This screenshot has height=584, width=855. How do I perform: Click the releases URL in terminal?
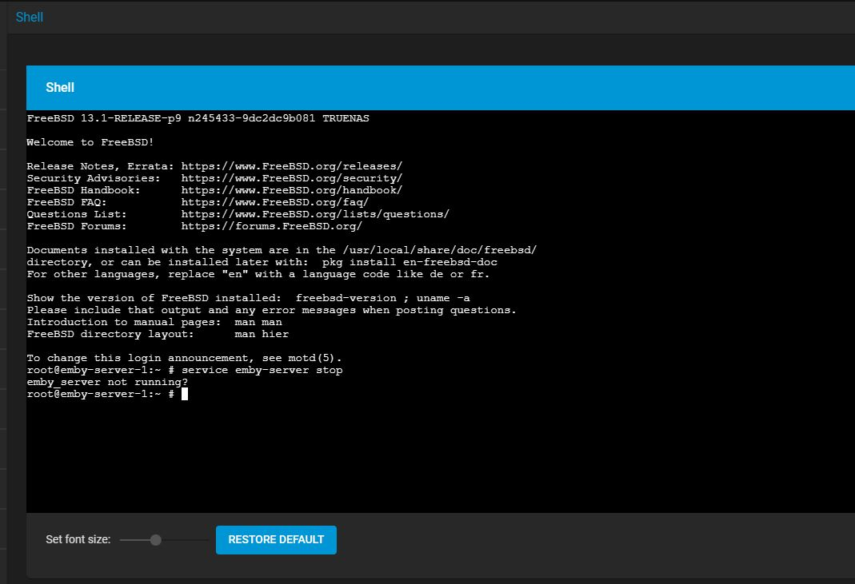(292, 166)
